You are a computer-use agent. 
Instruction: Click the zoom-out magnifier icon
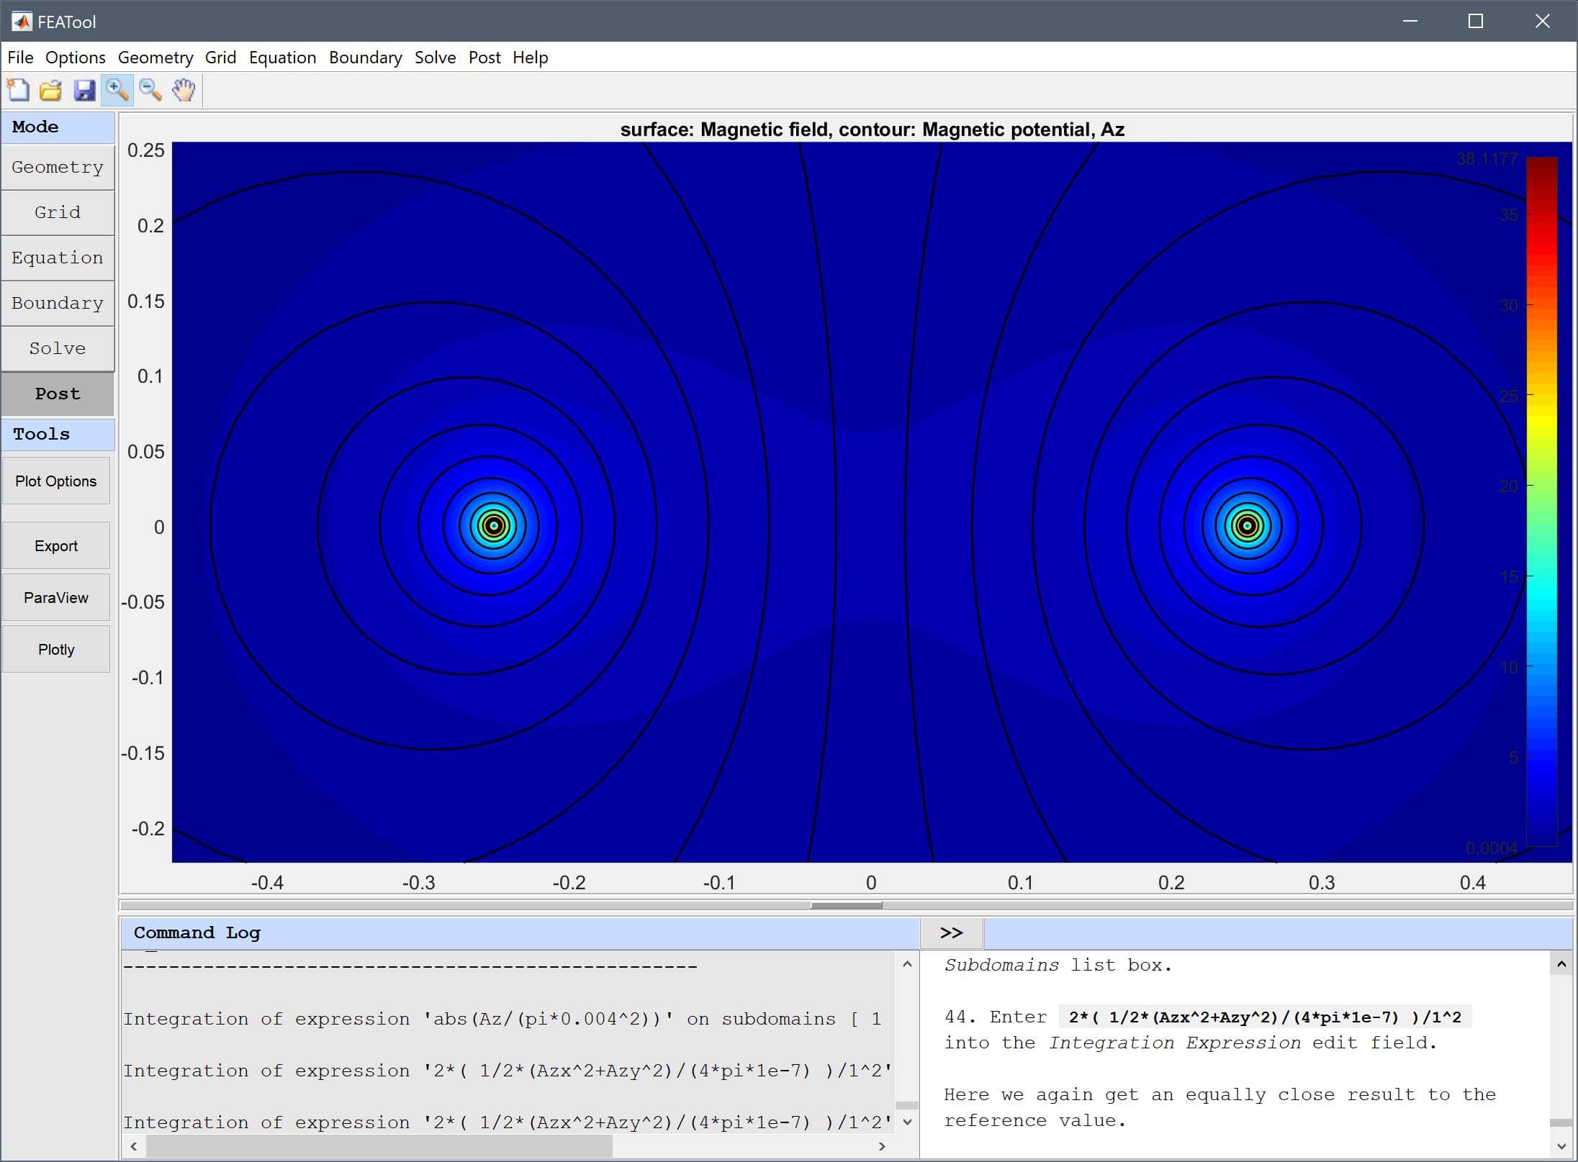pos(150,89)
